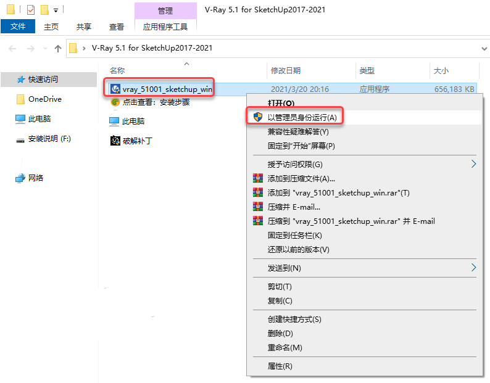Click the 2021/3/20 20:16 date cell
The width and height of the screenshot is (490, 383).
coord(300,89)
